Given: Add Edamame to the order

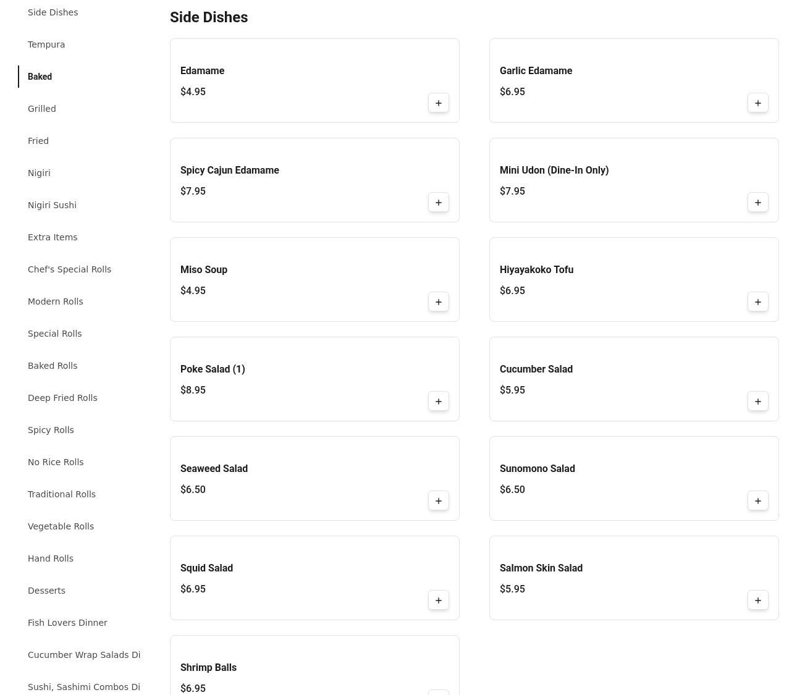Looking at the screenshot, I should (439, 103).
